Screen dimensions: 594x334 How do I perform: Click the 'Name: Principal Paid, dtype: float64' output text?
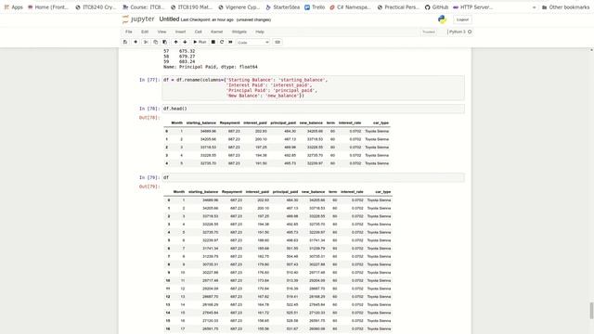tap(211, 67)
